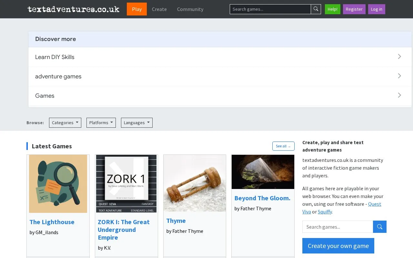Click the See all latest games button

point(283,146)
